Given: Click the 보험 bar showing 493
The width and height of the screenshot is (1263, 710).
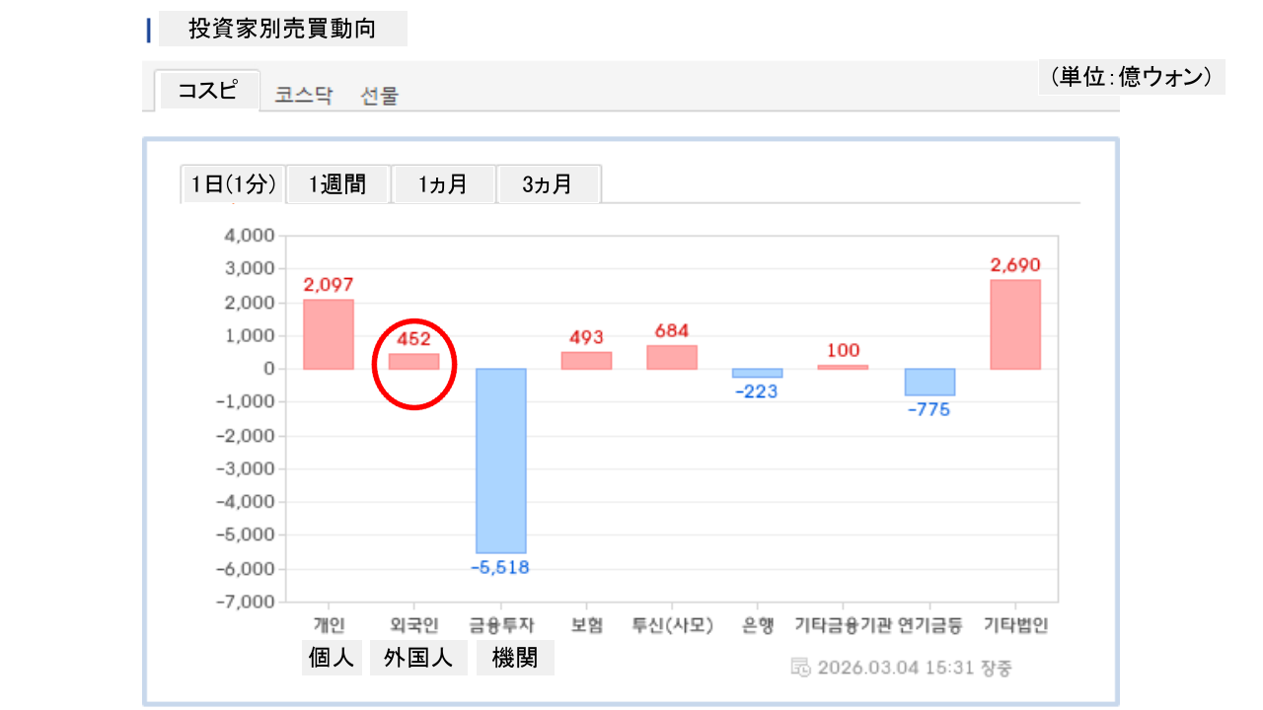Looking at the screenshot, I should (586, 360).
